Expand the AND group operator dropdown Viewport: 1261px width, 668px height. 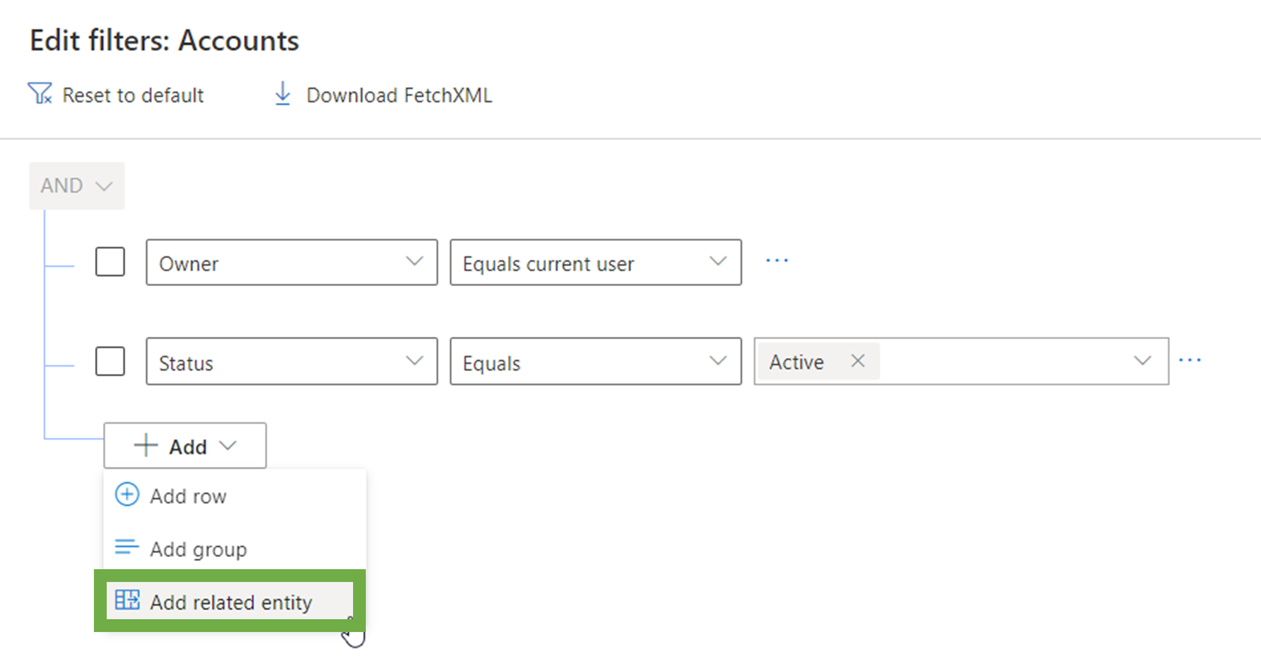click(x=77, y=185)
